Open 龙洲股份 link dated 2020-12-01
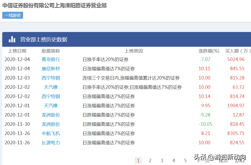This screenshot has height=165, width=251. 51,115
